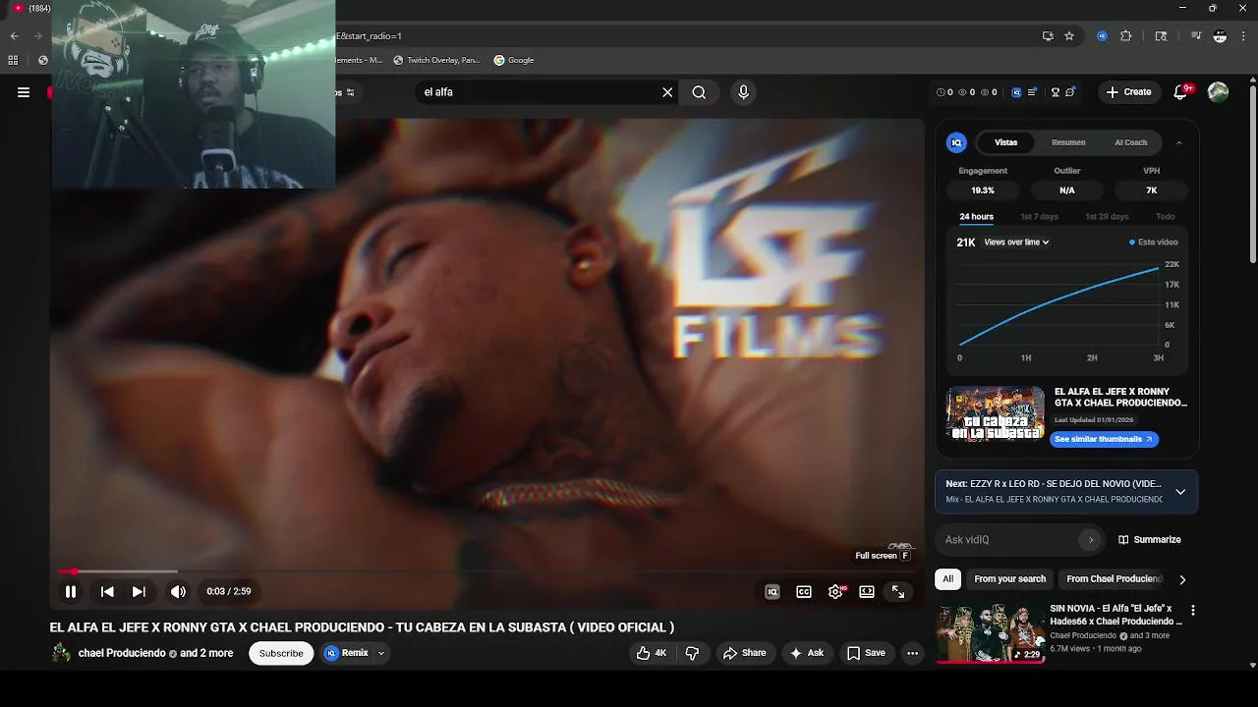Open the chael Produciendo channel name
The image size is (1258, 707).
point(122,653)
